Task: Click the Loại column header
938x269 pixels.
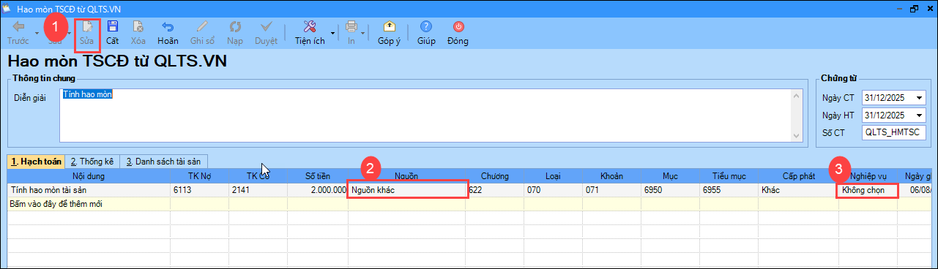Action: [553, 176]
